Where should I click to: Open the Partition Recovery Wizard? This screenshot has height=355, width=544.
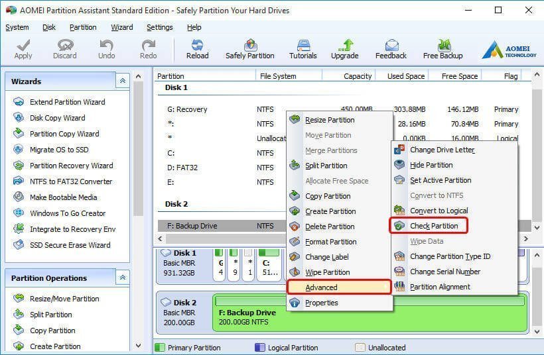(63, 166)
